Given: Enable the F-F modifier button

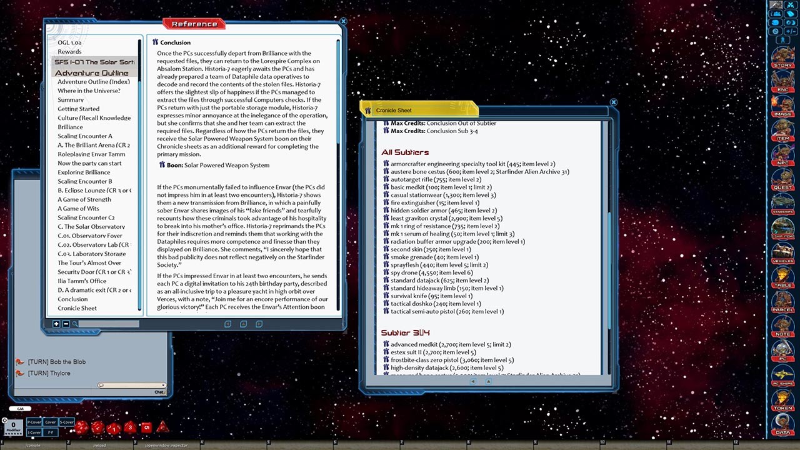Looking at the screenshot, I should tap(51, 432).
